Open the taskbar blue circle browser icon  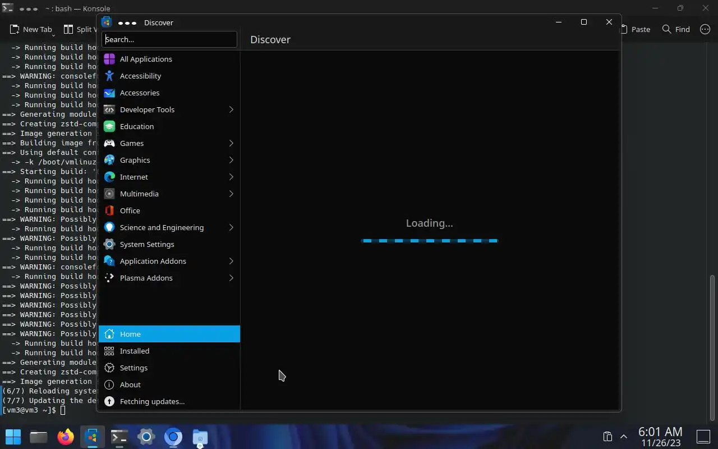[173, 437]
